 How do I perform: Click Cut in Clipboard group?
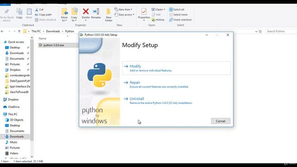click(x=39, y=9)
